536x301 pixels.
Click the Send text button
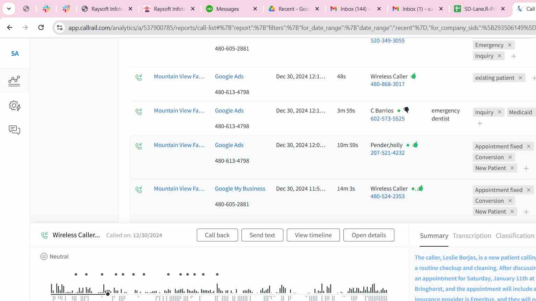(262, 235)
